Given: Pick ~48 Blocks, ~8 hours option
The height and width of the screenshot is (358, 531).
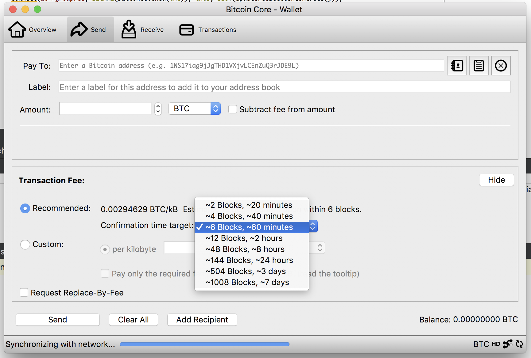Looking at the screenshot, I should 252,249.
